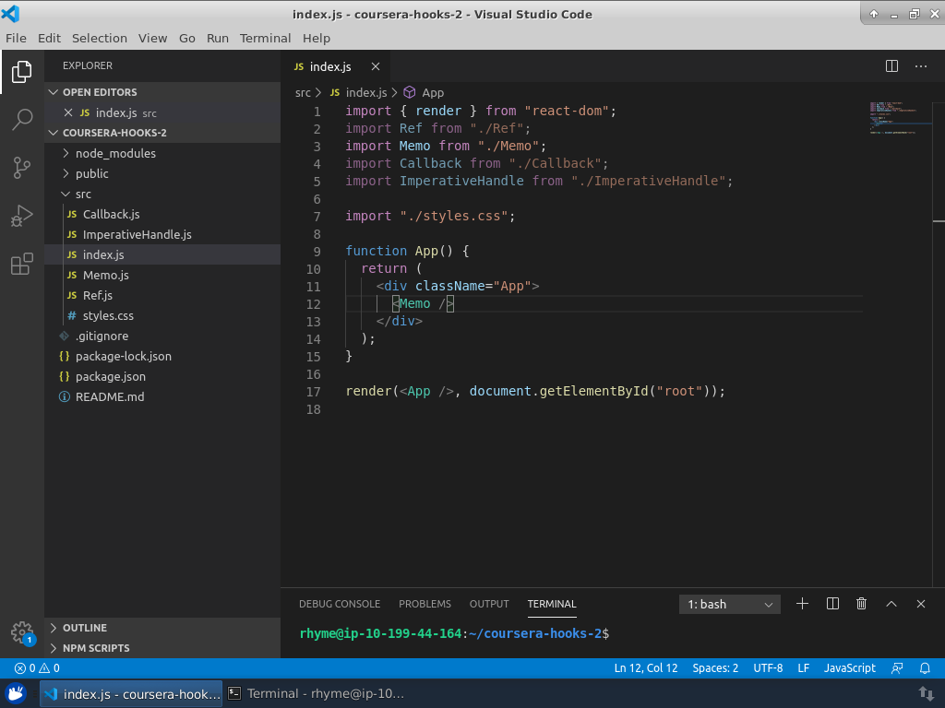945x708 pixels.
Task: Change the JavaScript language mode
Action: [849, 668]
